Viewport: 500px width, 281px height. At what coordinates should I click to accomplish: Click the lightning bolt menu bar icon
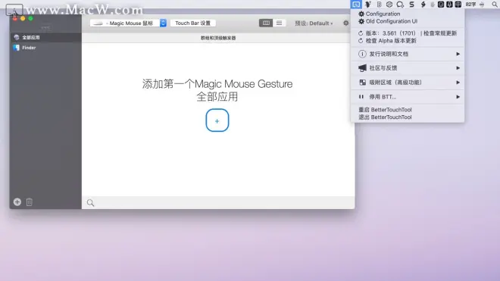tap(423, 5)
